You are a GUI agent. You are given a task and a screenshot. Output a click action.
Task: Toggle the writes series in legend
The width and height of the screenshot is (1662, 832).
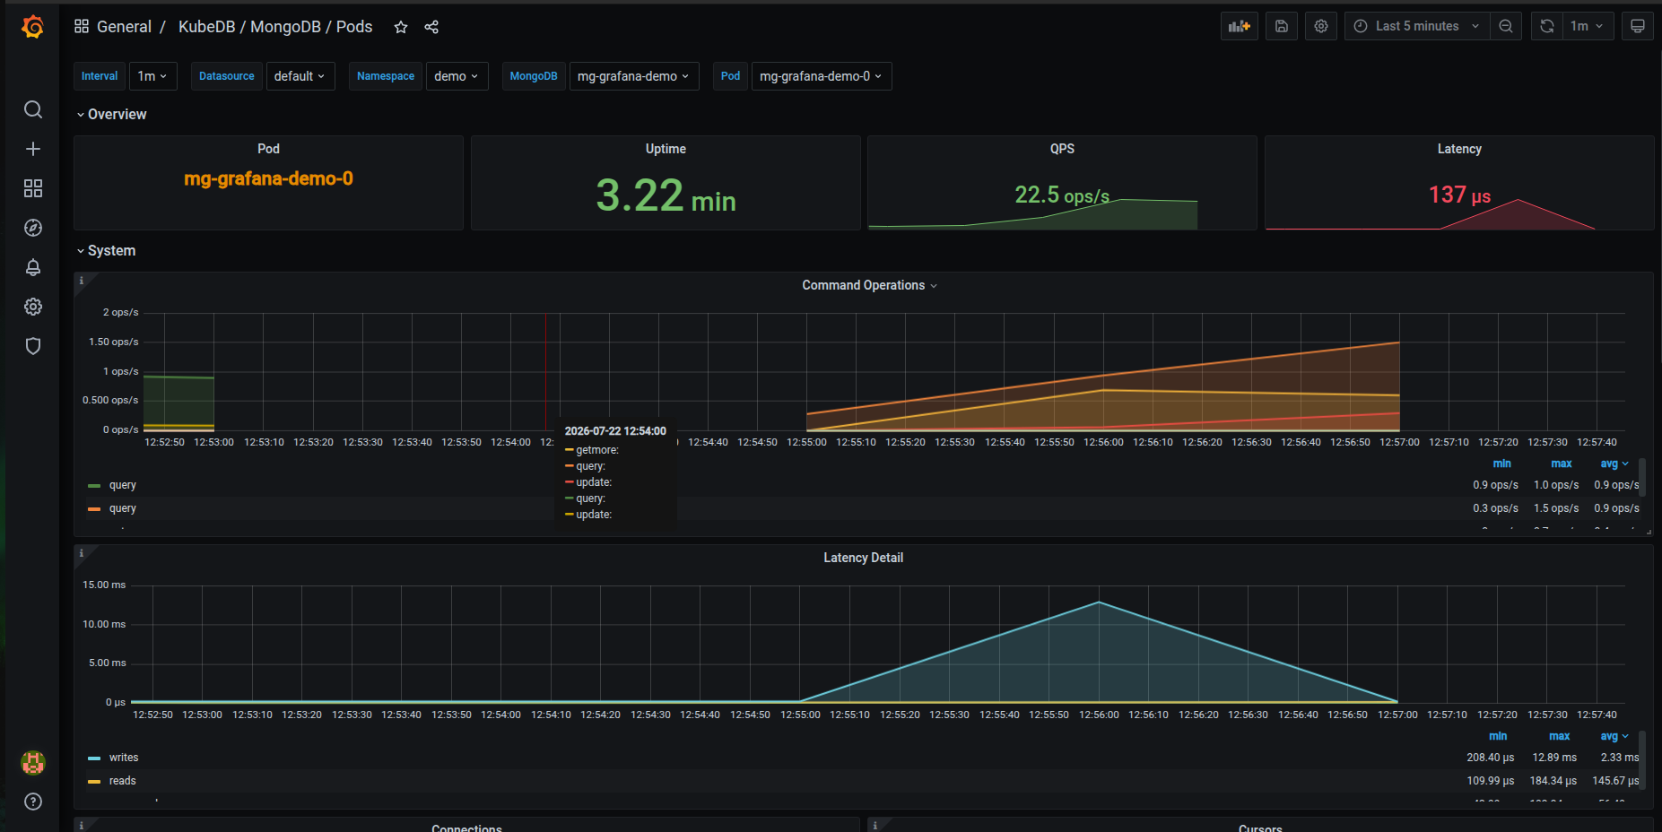point(124,758)
